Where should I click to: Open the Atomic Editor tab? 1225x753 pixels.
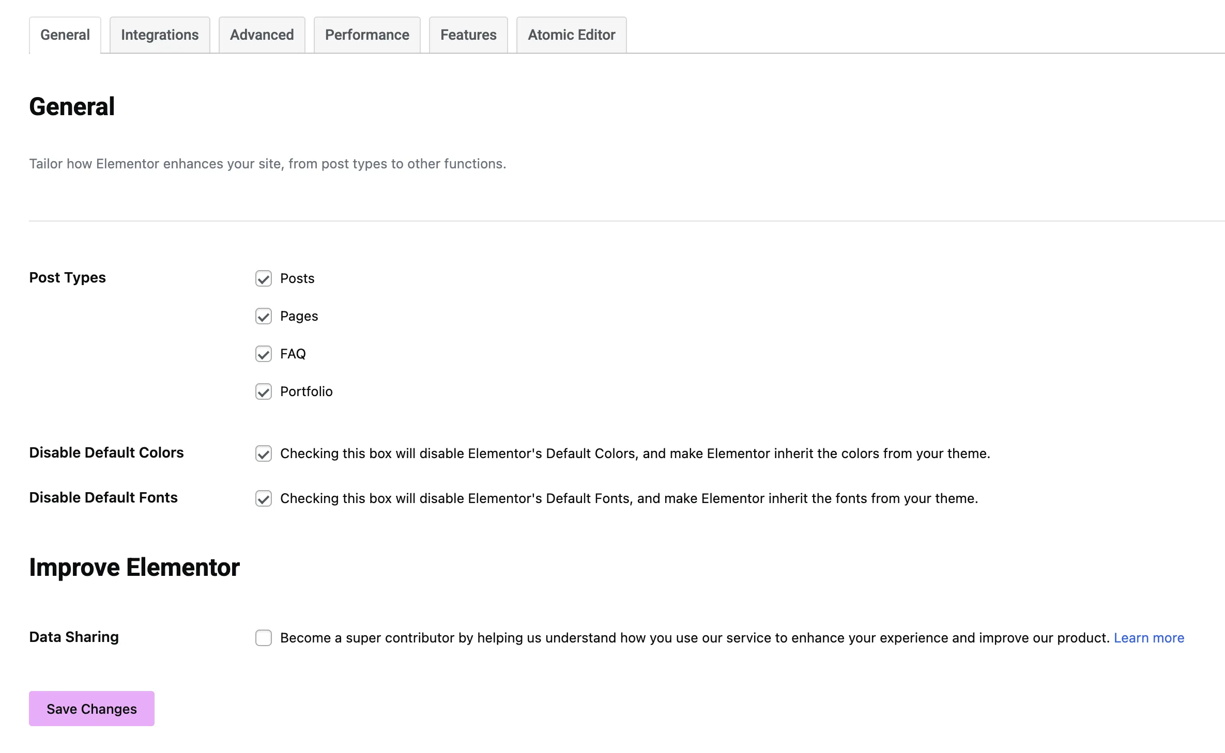coord(572,35)
